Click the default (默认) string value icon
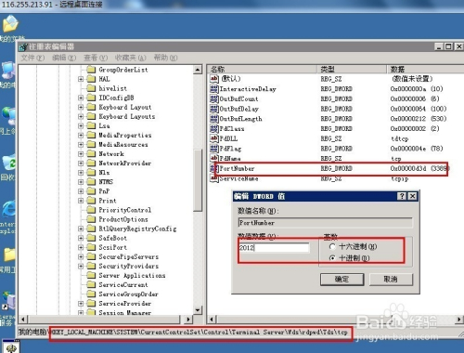464x353 pixels. click(214, 79)
